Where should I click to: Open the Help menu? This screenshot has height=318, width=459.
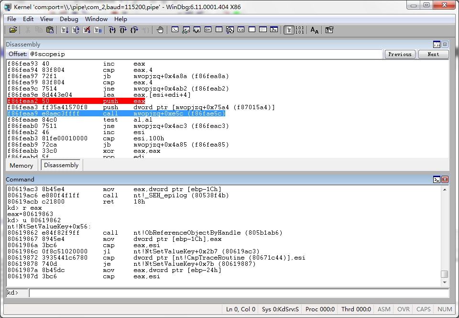pos(120,19)
